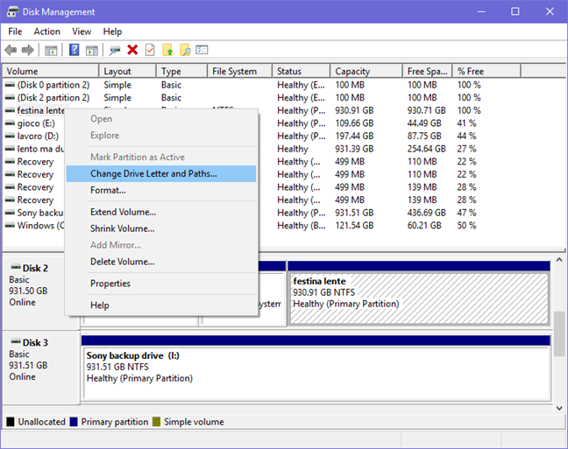Click the Disk Management title bar icon
Viewport: 568px width, 449px height.
point(12,11)
